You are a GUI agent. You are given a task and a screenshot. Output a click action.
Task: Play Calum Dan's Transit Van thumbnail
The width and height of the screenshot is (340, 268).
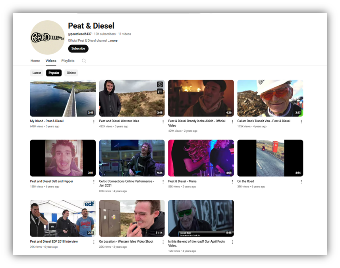coord(270,98)
